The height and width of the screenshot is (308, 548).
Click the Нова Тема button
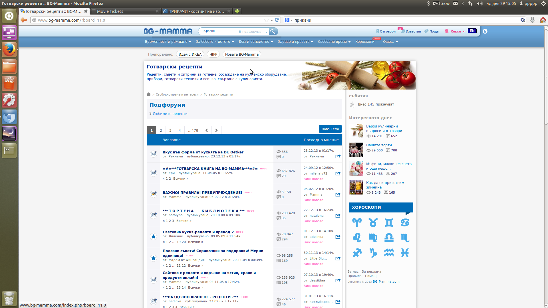[x=330, y=129]
